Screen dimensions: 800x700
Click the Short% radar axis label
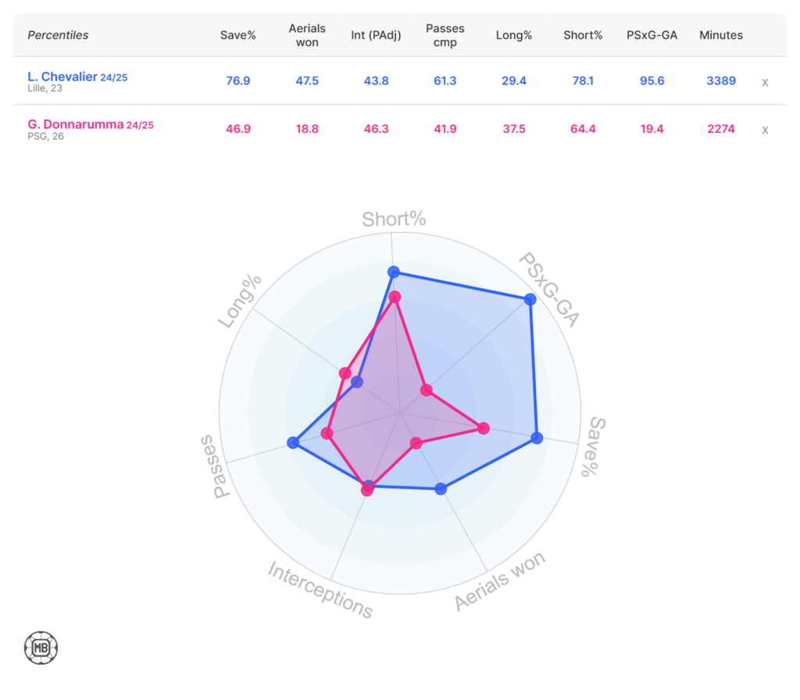click(x=394, y=220)
